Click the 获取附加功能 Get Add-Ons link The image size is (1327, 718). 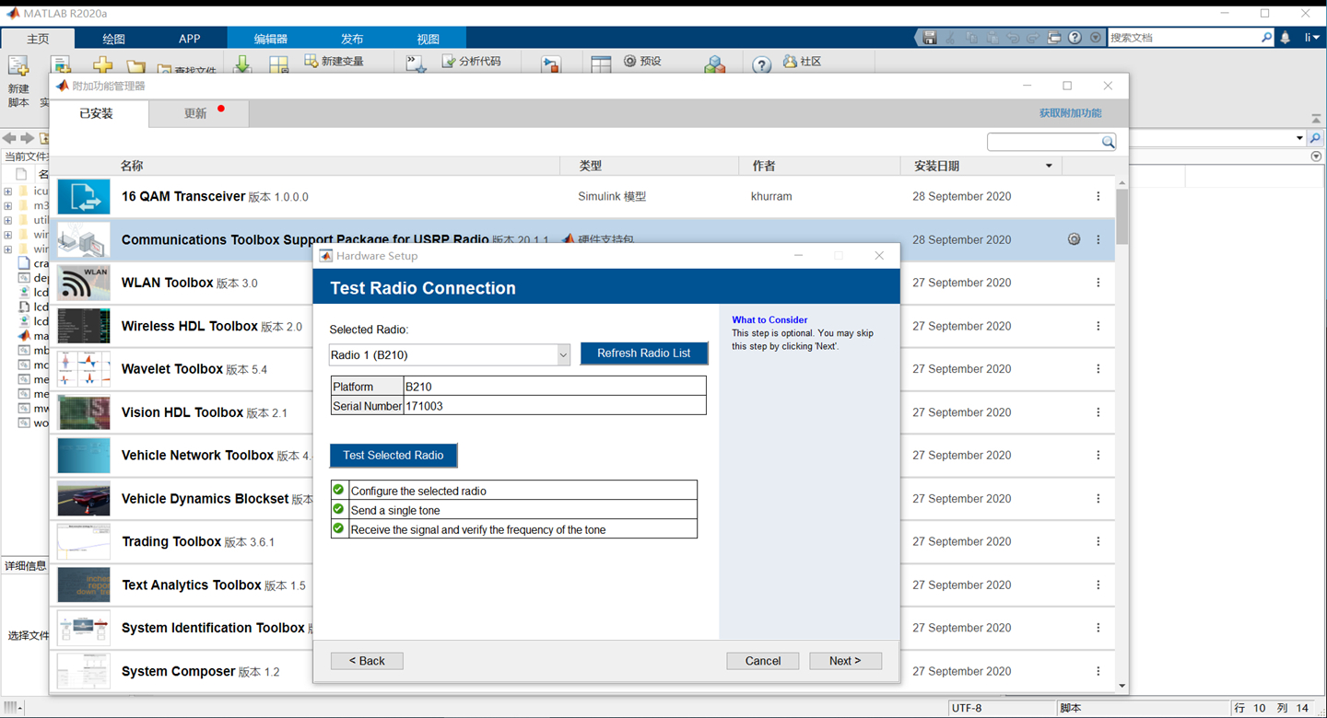coord(1070,113)
